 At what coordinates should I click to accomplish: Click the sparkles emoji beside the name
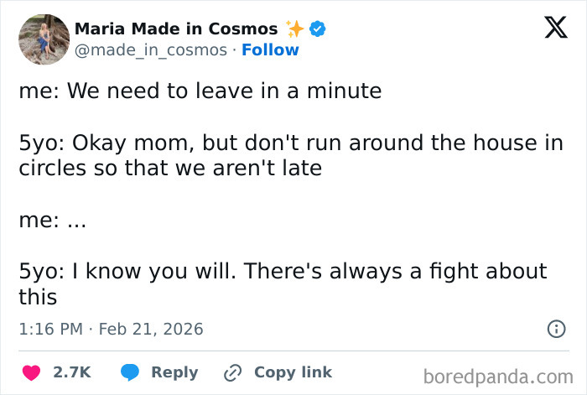pos(294,29)
